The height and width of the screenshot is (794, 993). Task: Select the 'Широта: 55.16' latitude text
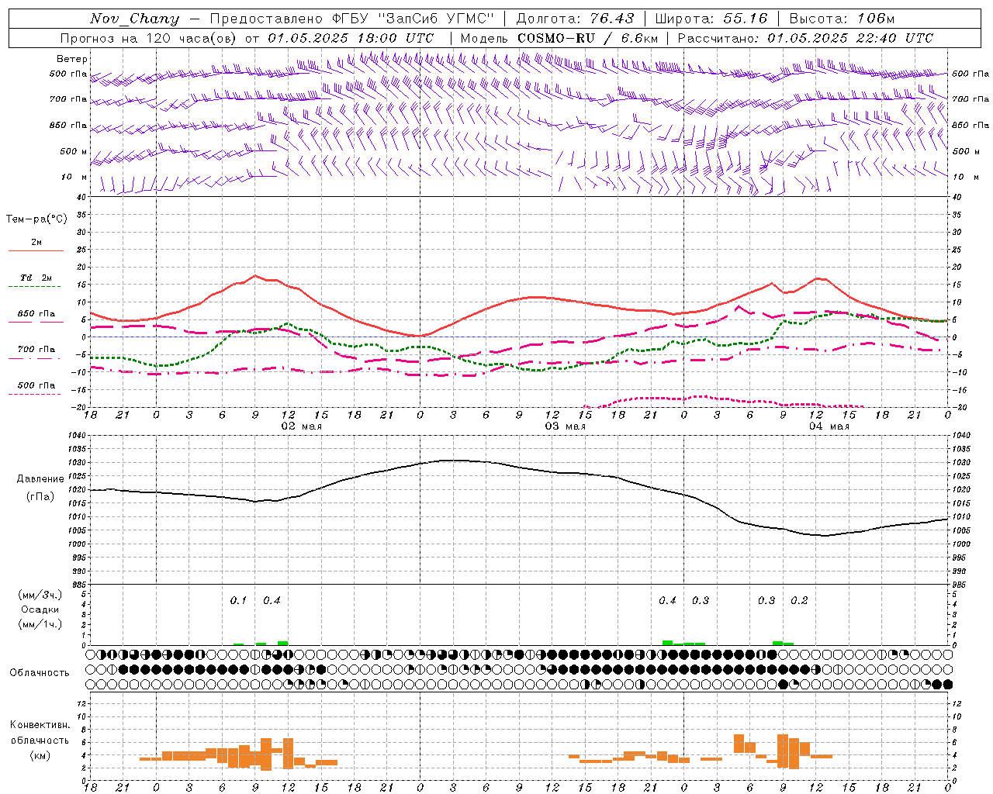point(711,19)
